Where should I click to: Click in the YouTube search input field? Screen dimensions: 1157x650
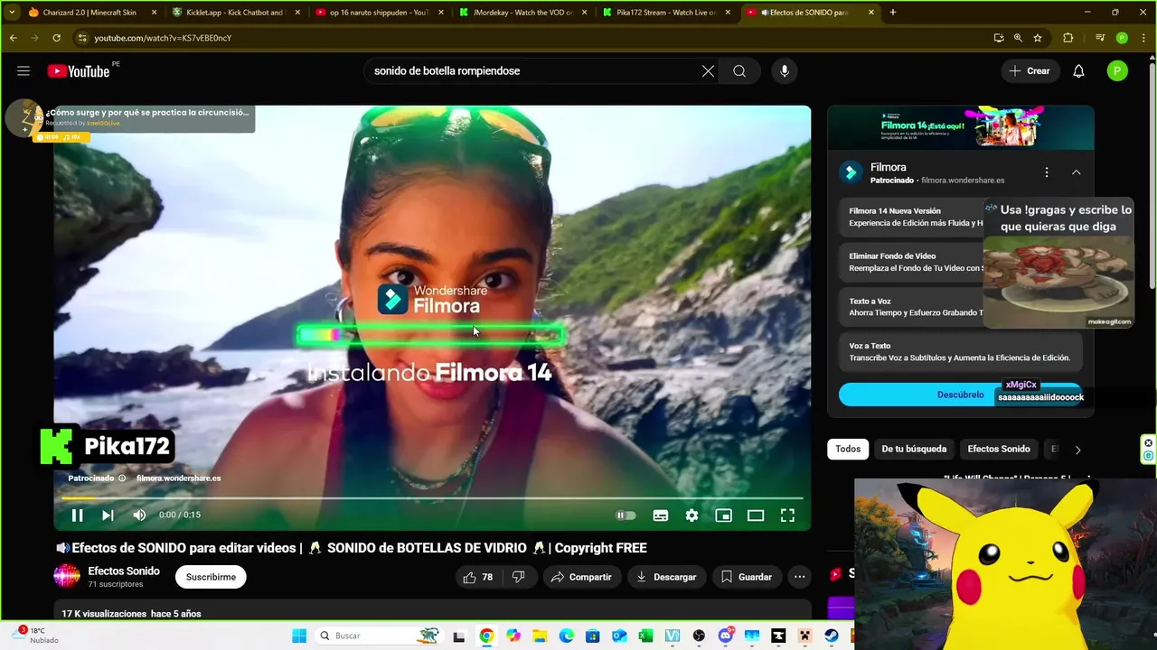[x=533, y=71]
